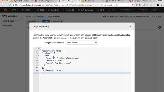This screenshot has width=164, height=92.
Task: Open the Support dropdown menu
Action: click(155, 10)
